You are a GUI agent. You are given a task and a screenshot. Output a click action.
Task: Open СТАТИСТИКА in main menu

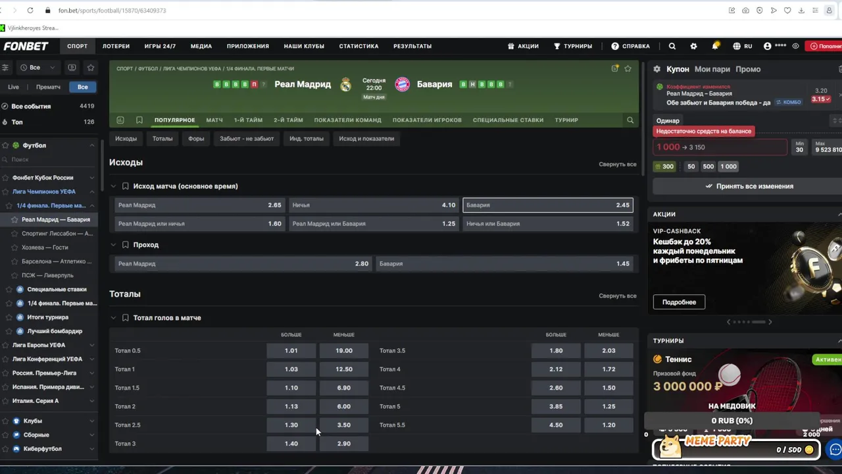click(359, 46)
